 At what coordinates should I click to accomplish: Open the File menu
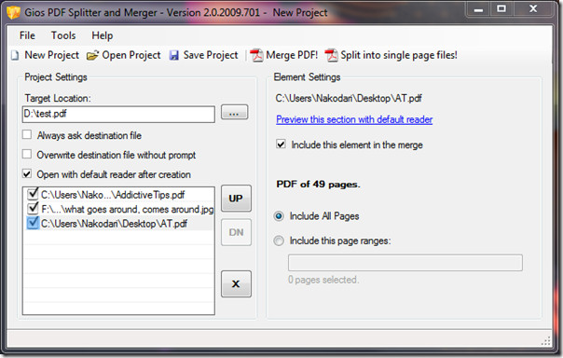tap(27, 35)
